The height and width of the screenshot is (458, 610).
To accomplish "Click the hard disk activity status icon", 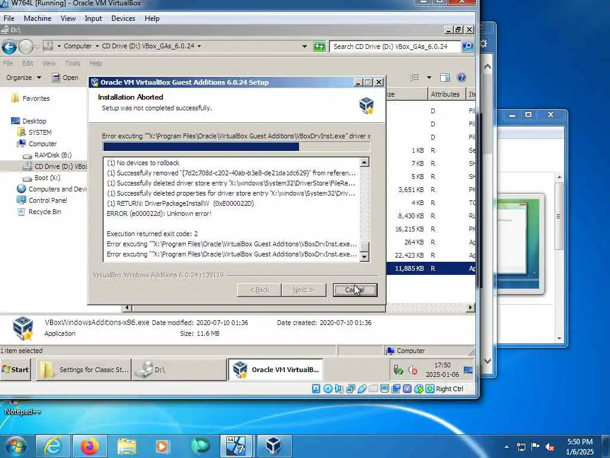I will pyautogui.click(x=316, y=389).
